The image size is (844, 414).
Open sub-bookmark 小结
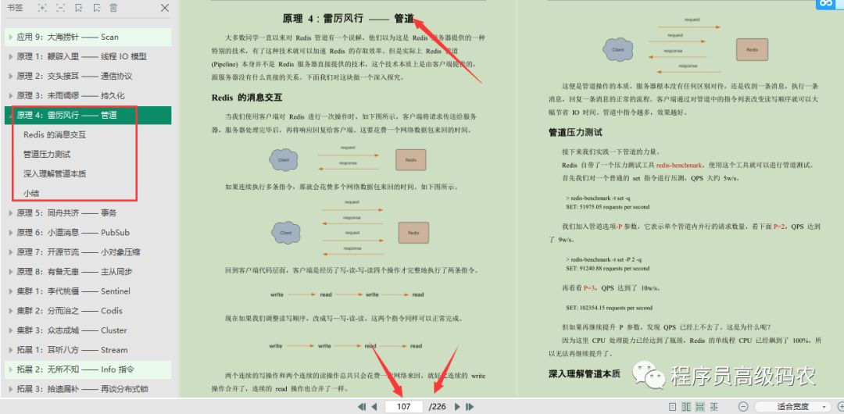[x=31, y=193]
